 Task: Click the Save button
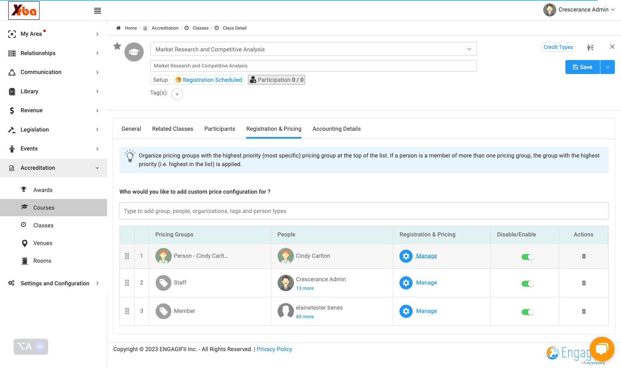[583, 67]
